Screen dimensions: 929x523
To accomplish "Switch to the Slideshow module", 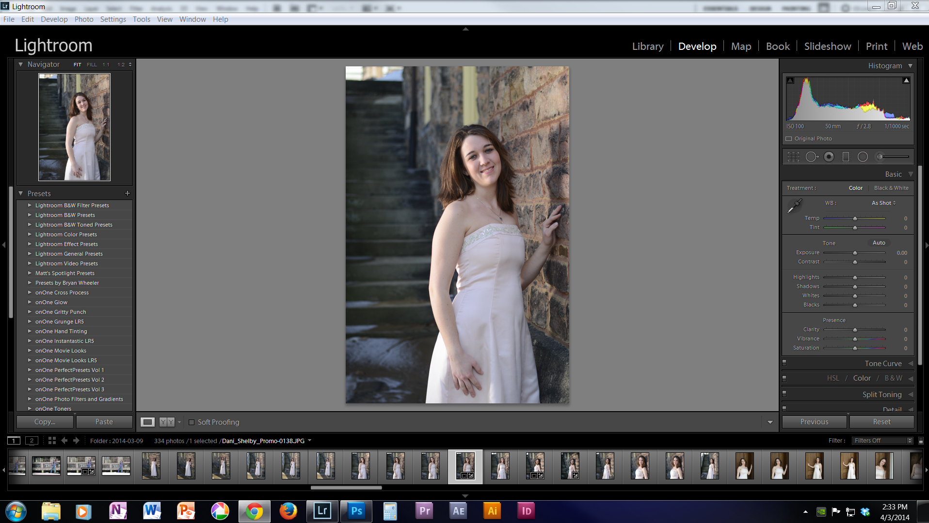I will 828,46.
